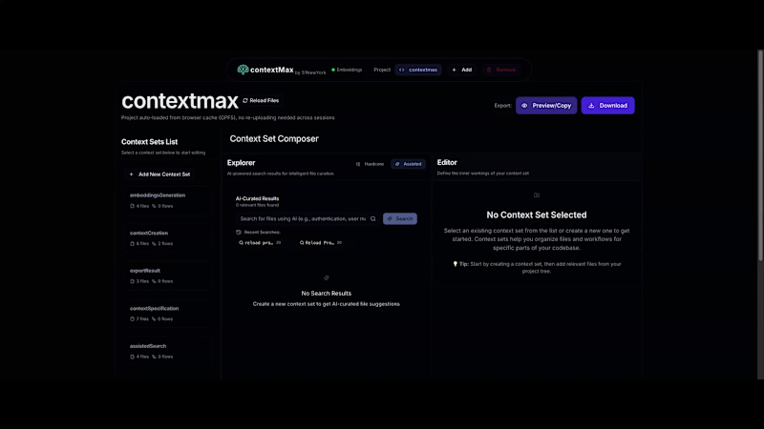This screenshot has width=764, height=429.
Task: Switch Explorer to Hardcore mode
Action: [x=370, y=164]
